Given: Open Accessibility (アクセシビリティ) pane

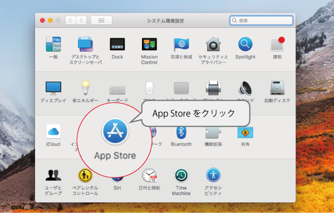Looking at the screenshot, I should (x=213, y=175).
